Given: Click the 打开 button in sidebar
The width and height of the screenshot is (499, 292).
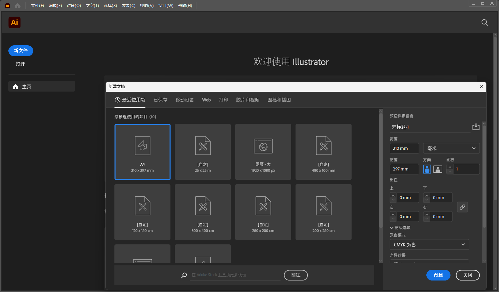Looking at the screenshot, I should [20, 64].
